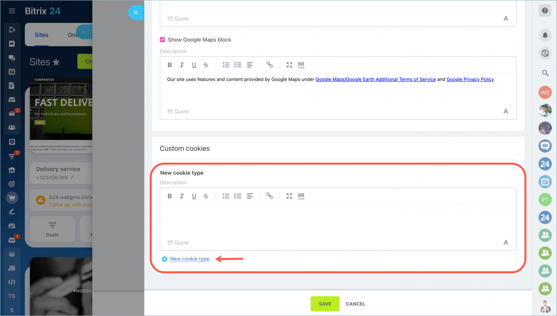Viewport: 557px width, 316px height.
Task: Click the CANCEL button
Action: click(356, 304)
